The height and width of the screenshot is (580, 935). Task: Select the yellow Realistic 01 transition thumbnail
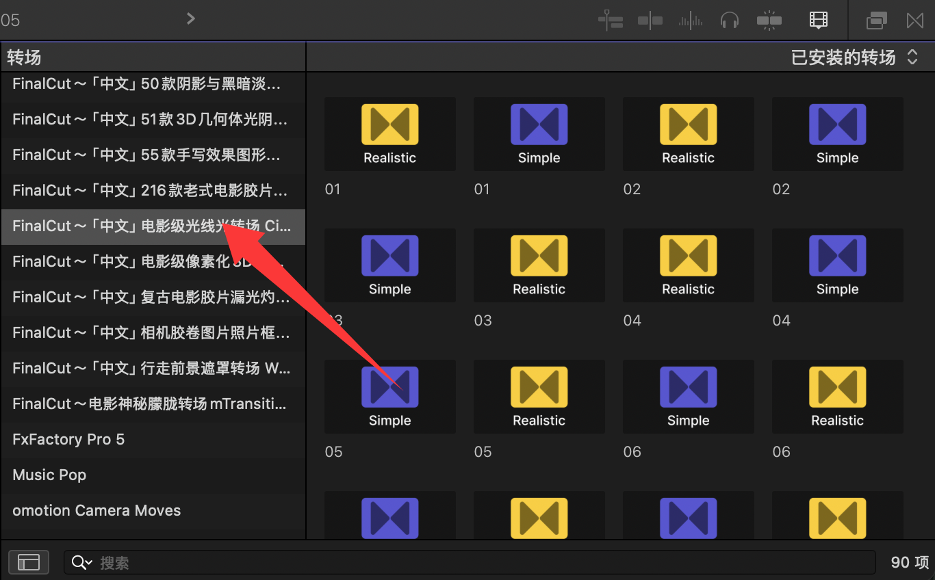pos(389,134)
